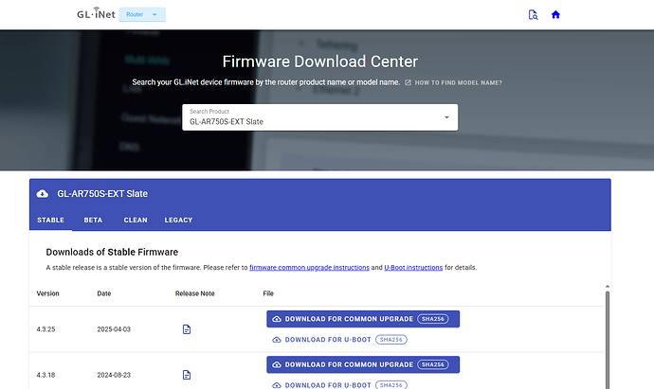Open the U-Boot instructions link
Screen dimensions: 654x389
point(413,268)
